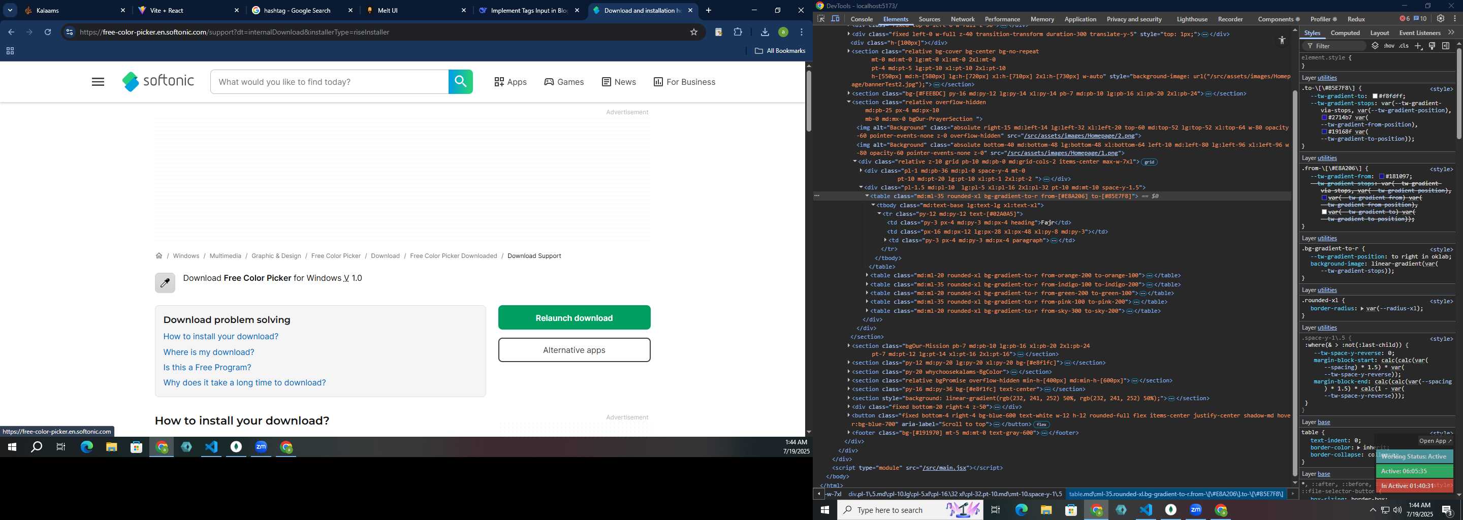Open the Console tab in DevTools
Screen dimensions: 1463x520
pos(862,19)
